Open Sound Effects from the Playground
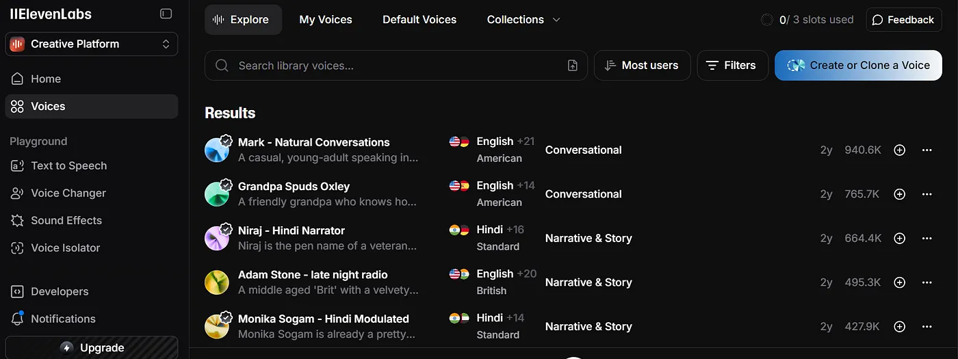 point(66,220)
